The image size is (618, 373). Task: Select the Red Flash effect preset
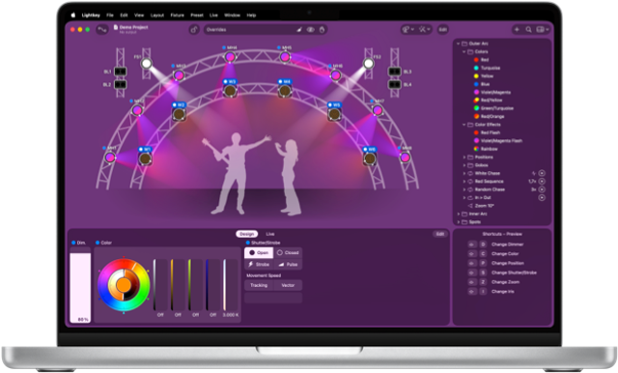pyautogui.click(x=487, y=133)
